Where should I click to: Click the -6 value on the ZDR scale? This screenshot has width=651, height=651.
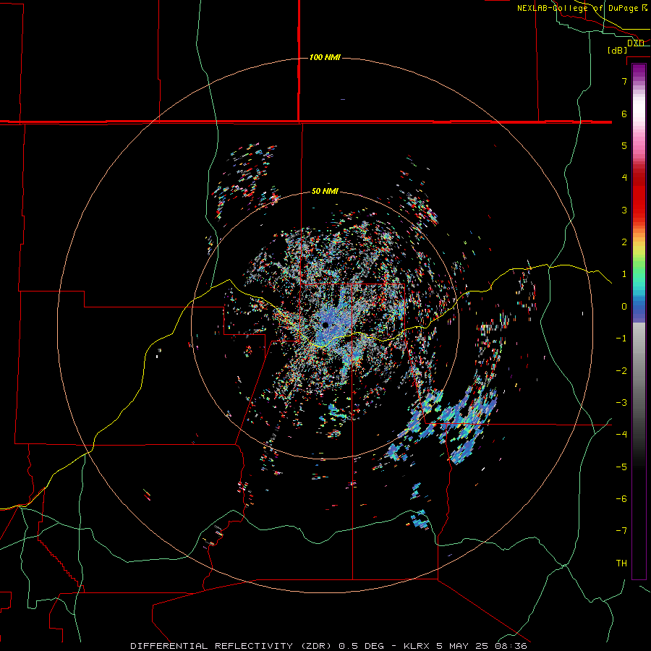coord(621,499)
